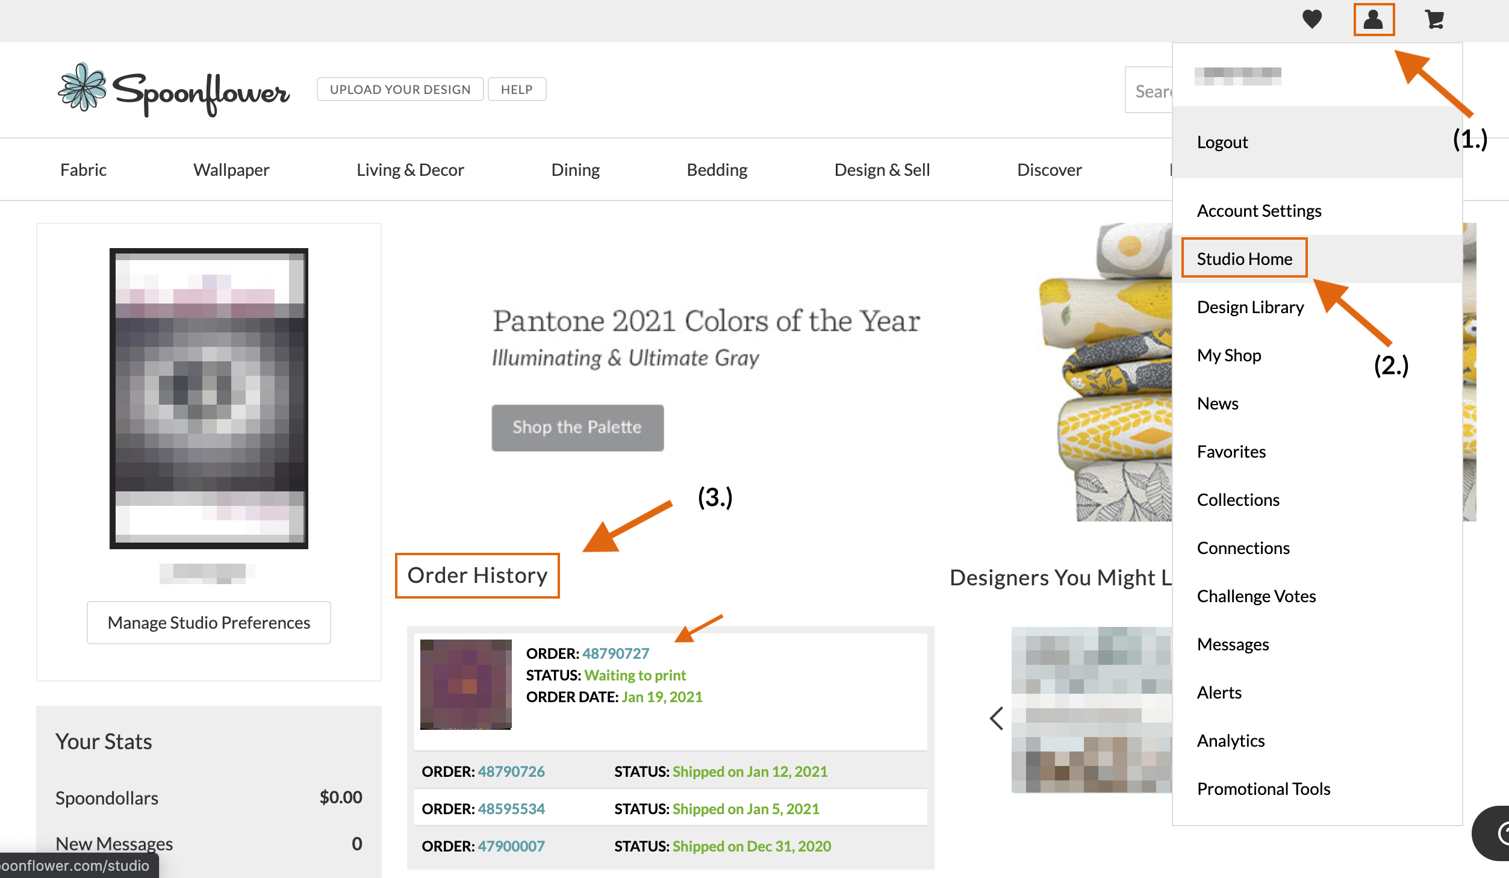
Task: Open Messages from account dropdown
Action: tap(1317, 644)
